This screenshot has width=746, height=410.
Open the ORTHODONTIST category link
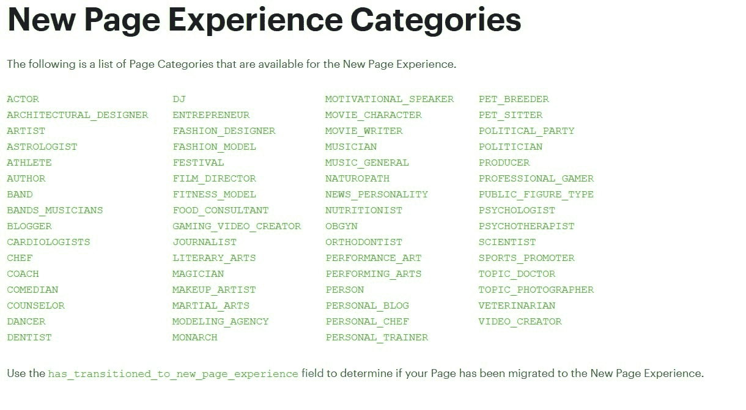pyautogui.click(x=364, y=242)
